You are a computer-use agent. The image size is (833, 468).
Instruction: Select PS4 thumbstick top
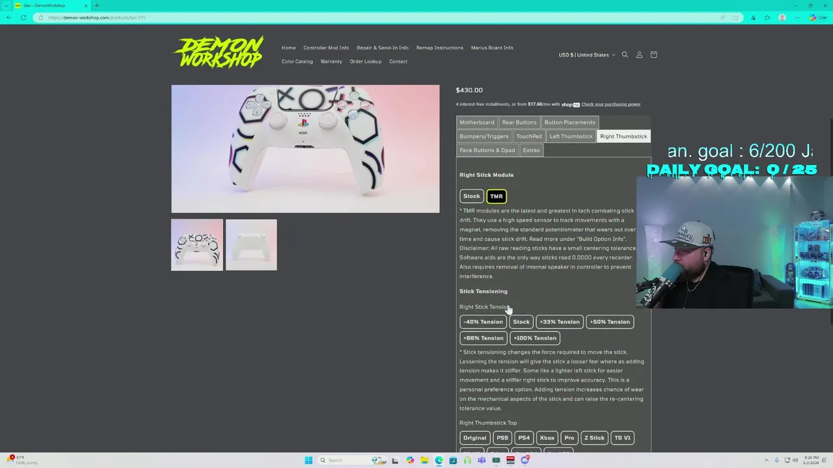point(524,438)
